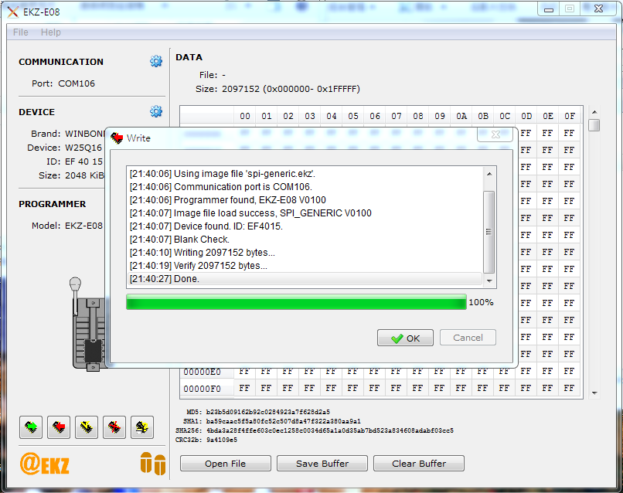Viewport: 623px width, 493px height.
Task: Click the Write dialog title icon
Action: tap(117, 138)
